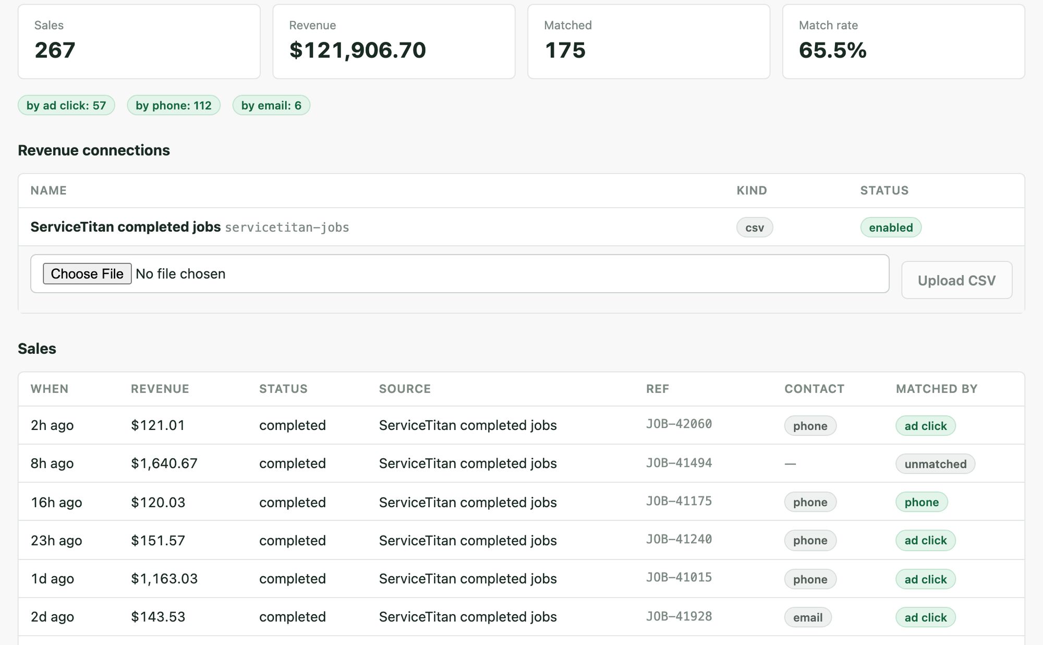This screenshot has height=645, width=1043.
Task: Click the file input showing 'No file chosen'
Action: (x=459, y=273)
